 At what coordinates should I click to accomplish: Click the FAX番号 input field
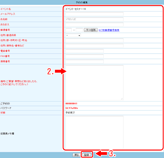pyautogui.click(x=84, y=56)
